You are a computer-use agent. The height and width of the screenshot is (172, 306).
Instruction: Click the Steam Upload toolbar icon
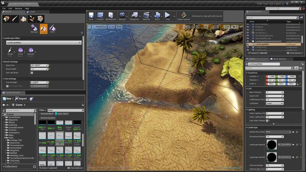click(184, 16)
